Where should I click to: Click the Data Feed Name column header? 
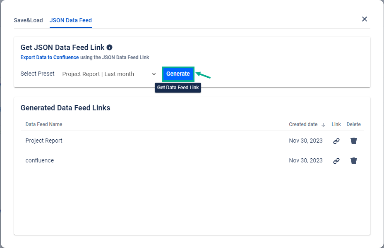(43, 124)
